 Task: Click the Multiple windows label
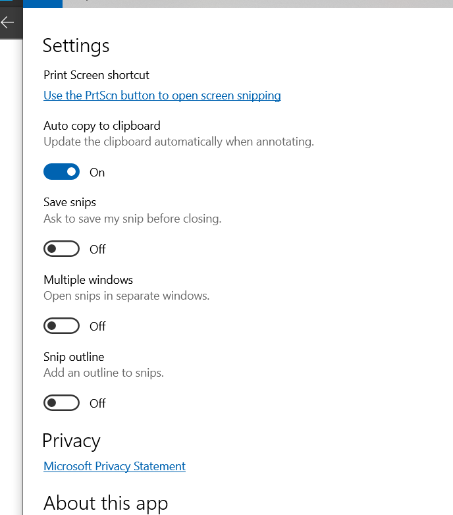(x=88, y=280)
